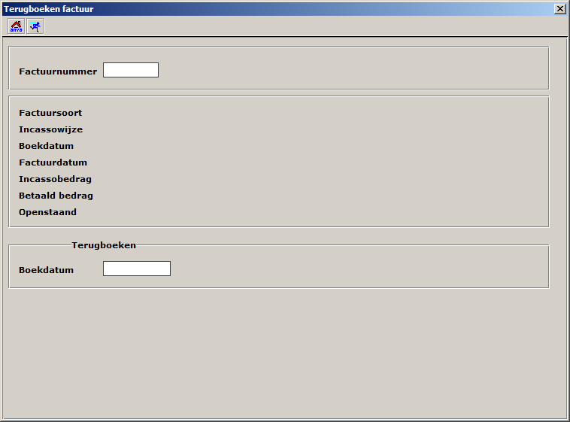The width and height of the screenshot is (570, 422).
Task: Select the Incassowijze label
Action: tap(50, 129)
